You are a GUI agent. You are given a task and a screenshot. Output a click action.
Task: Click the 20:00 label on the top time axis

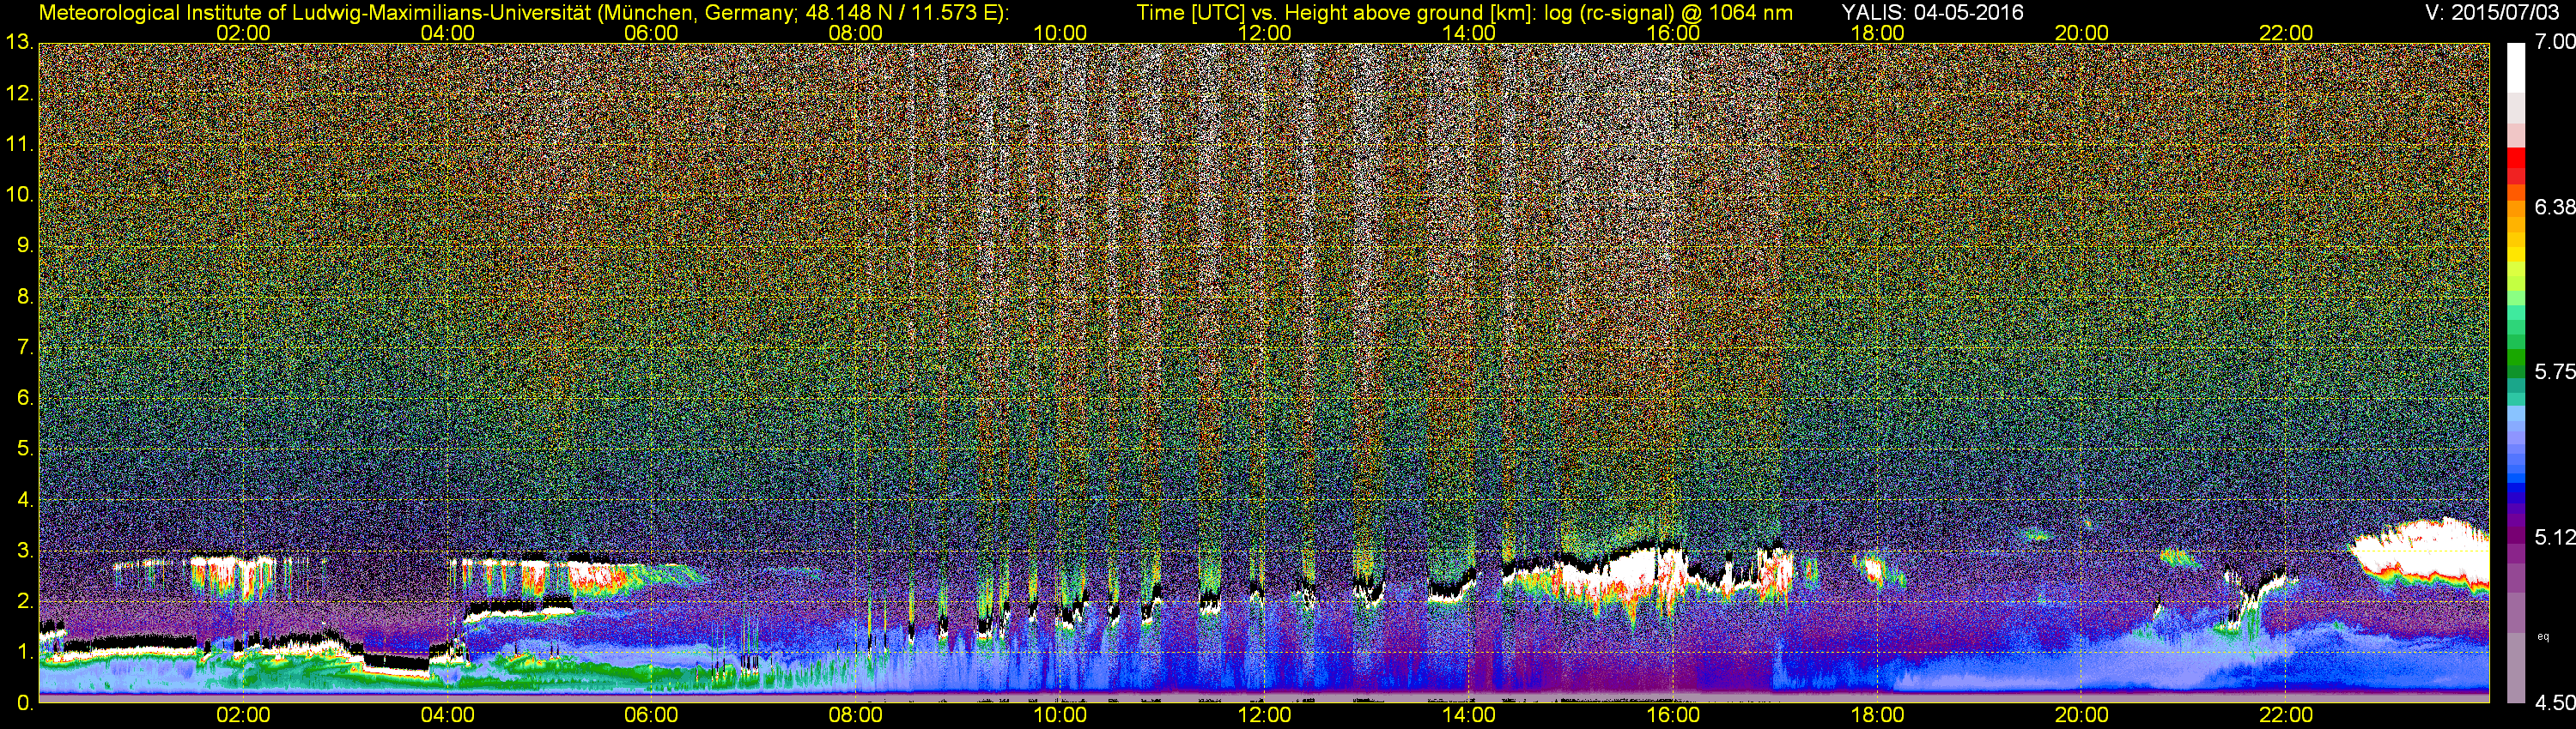2082,33
